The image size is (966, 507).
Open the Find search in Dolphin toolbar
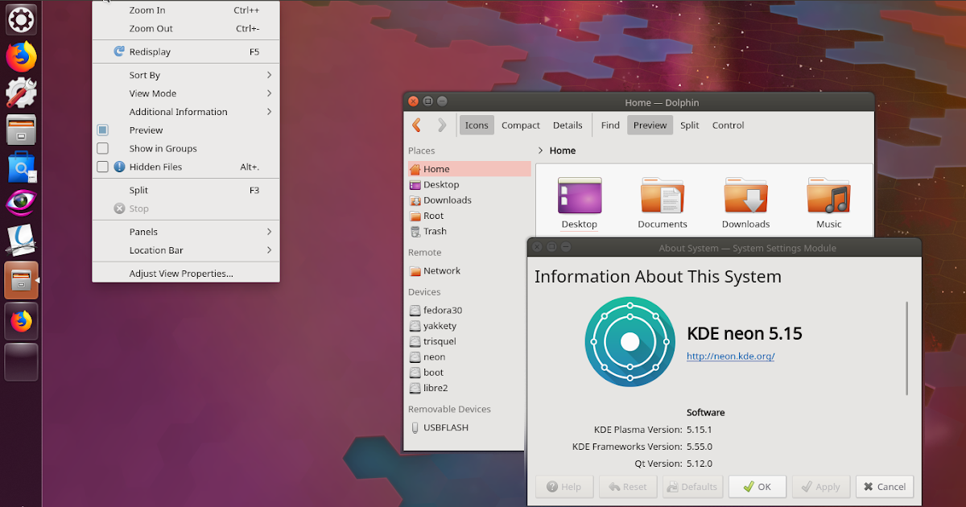[609, 125]
